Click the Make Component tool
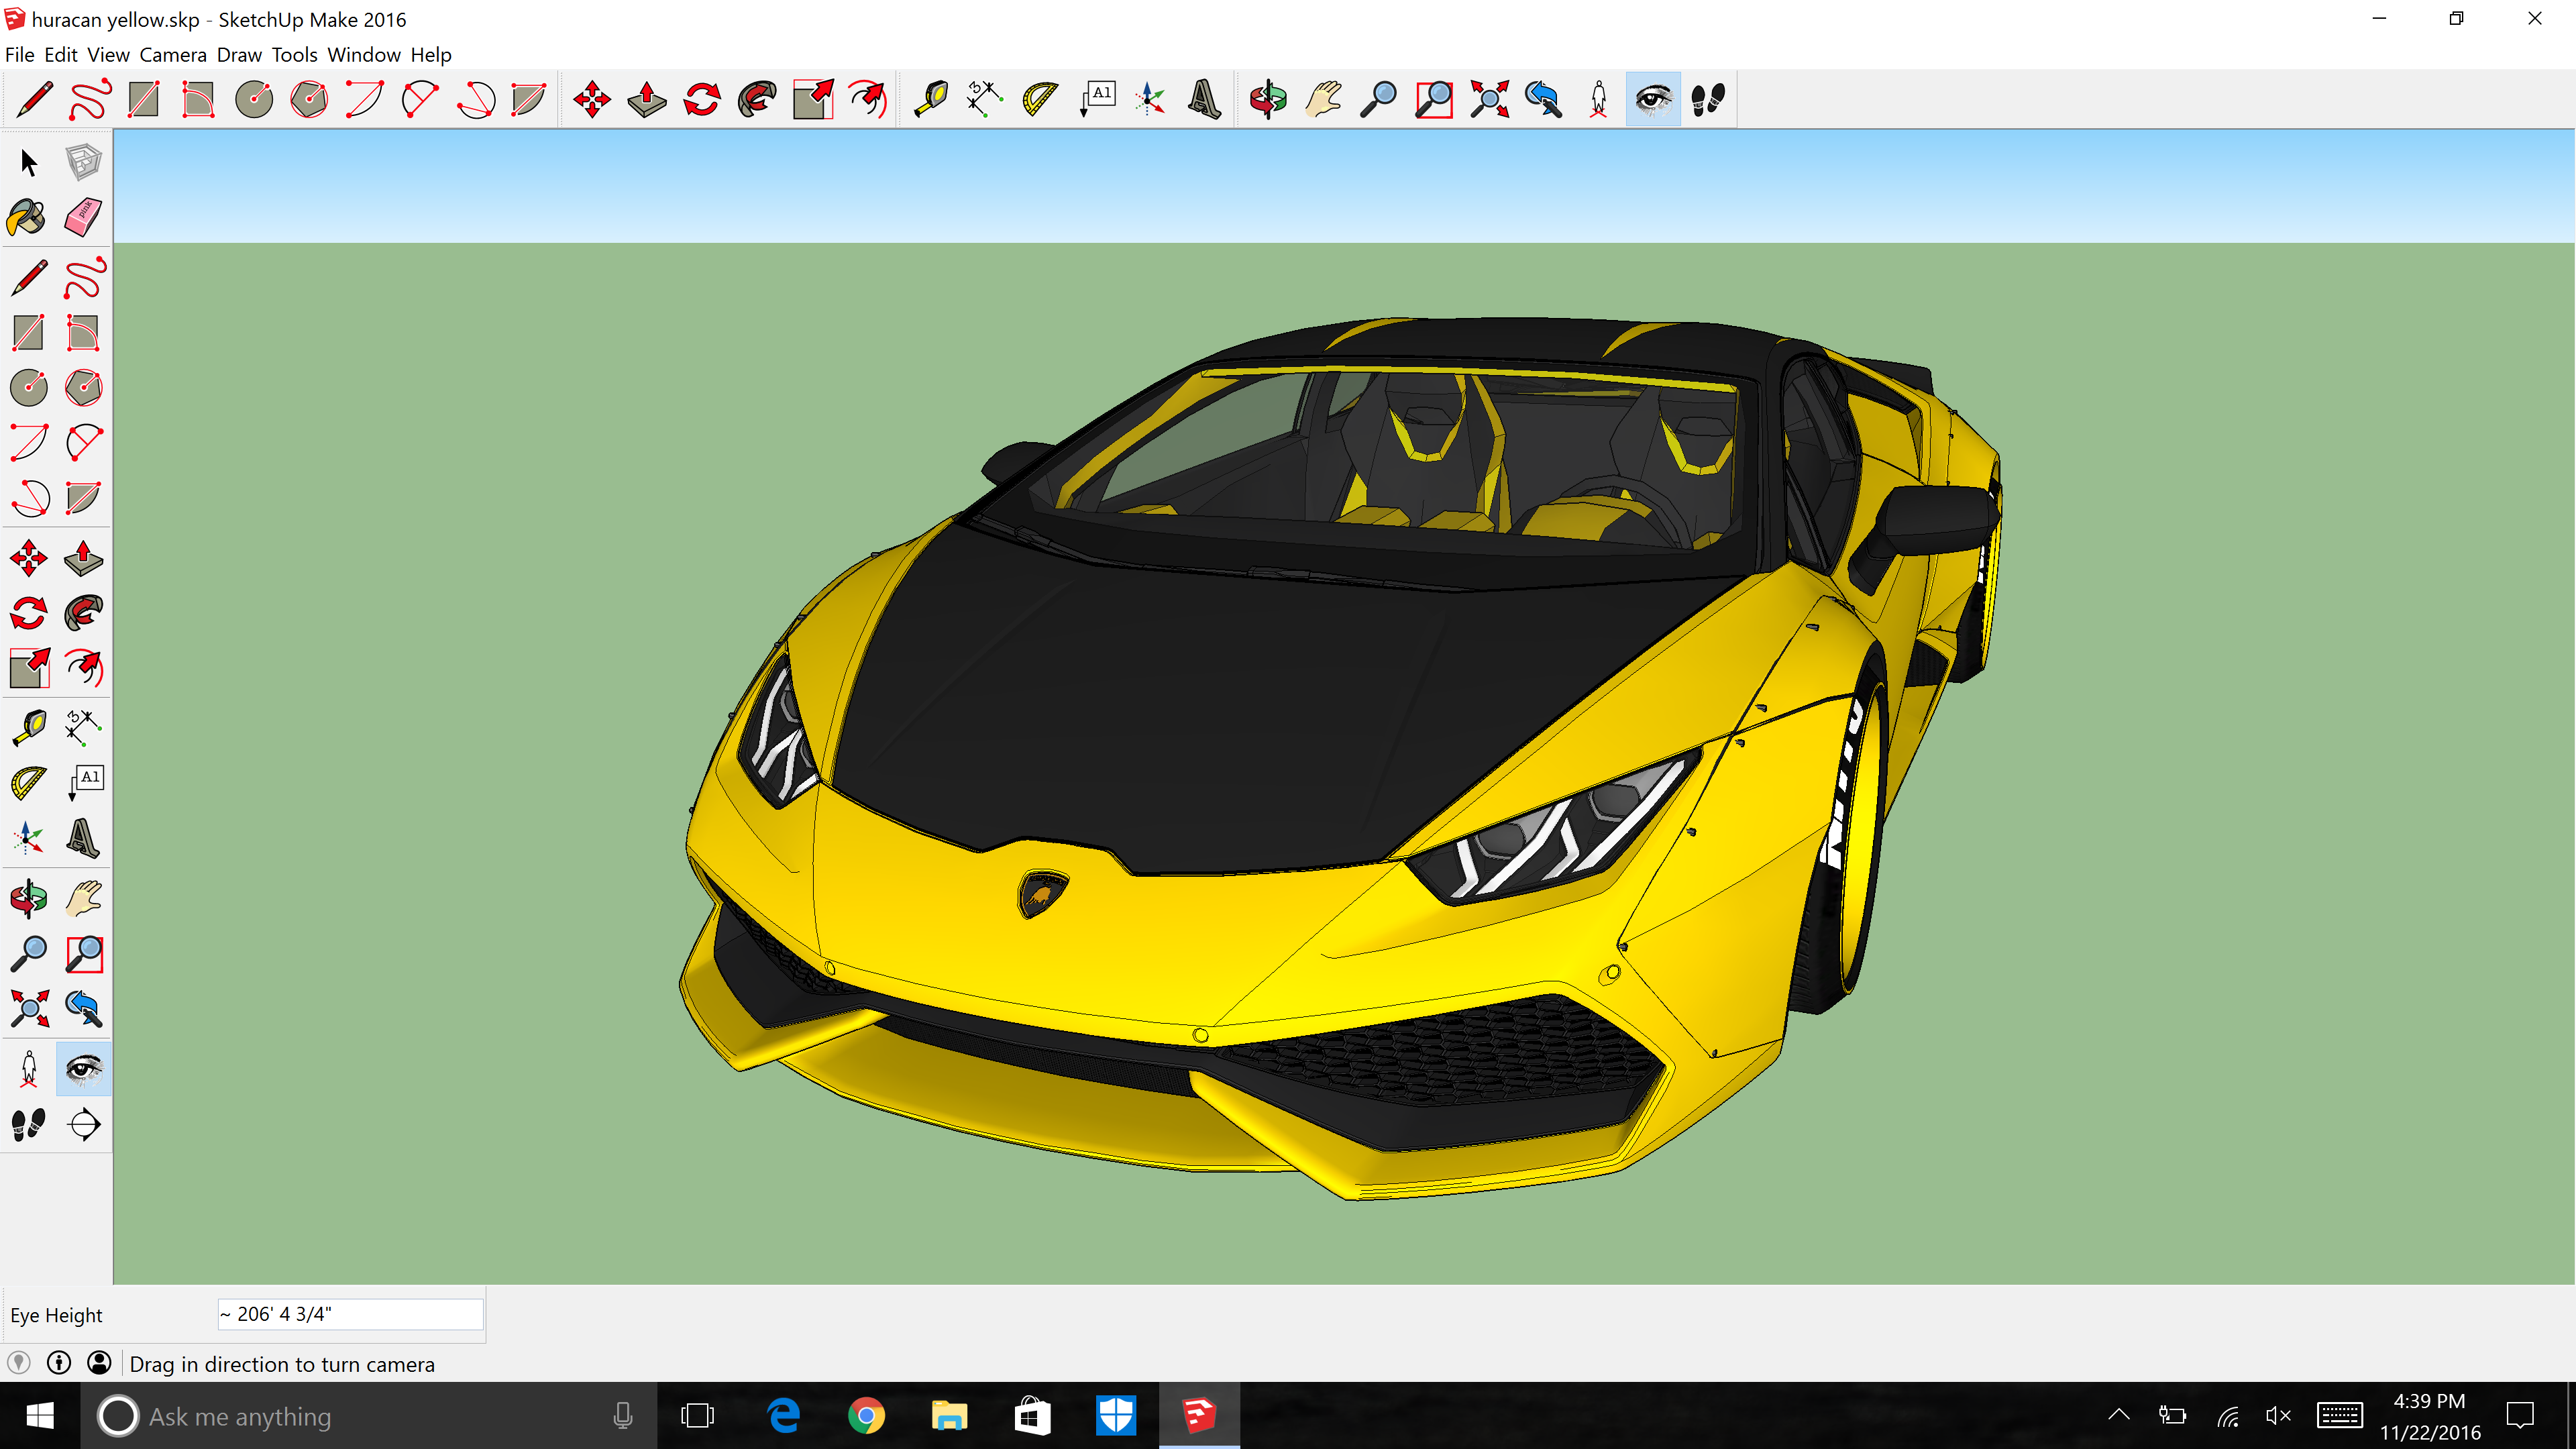The image size is (2576, 1449). (x=83, y=162)
